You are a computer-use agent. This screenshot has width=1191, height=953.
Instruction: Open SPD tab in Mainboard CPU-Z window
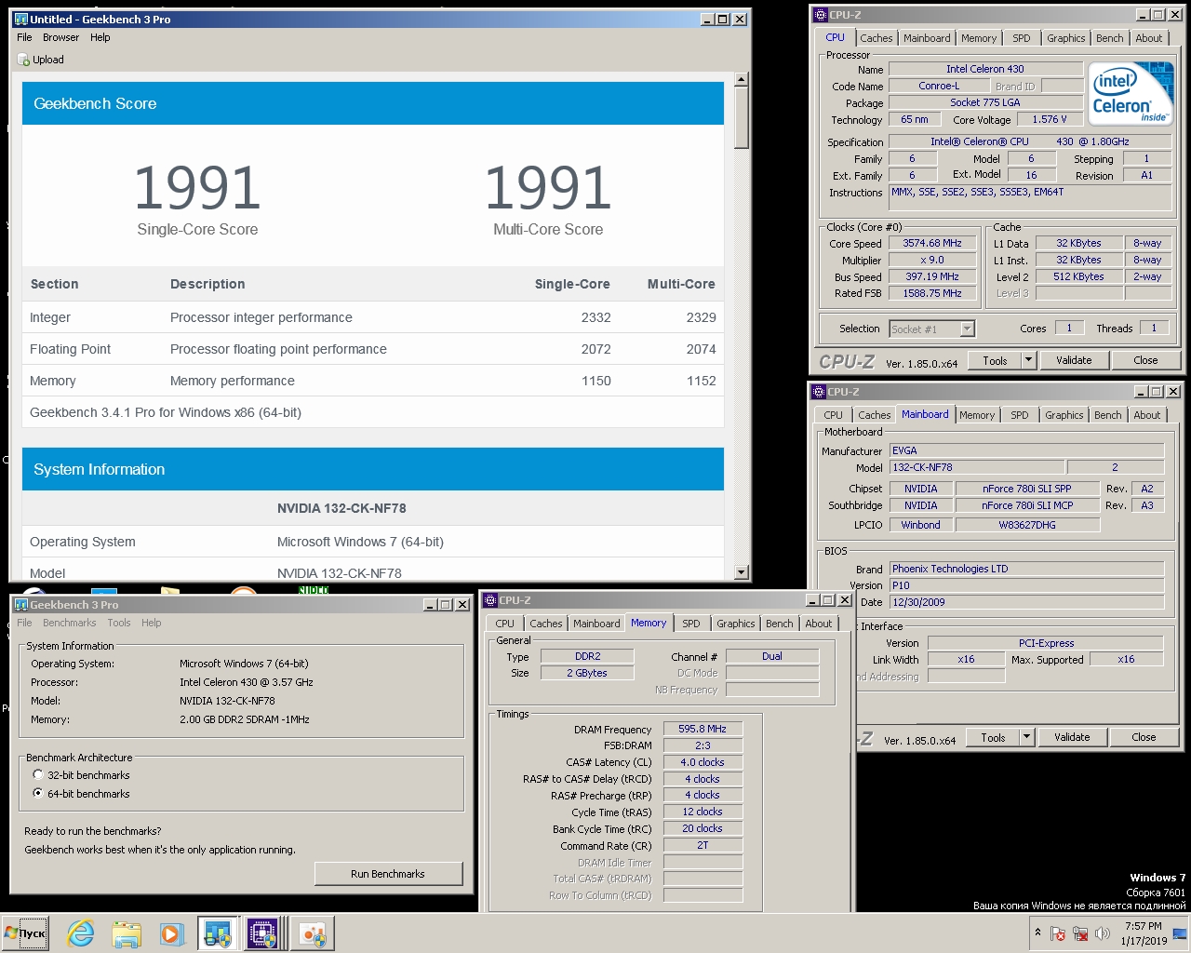pyautogui.click(x=1020, y=415)
